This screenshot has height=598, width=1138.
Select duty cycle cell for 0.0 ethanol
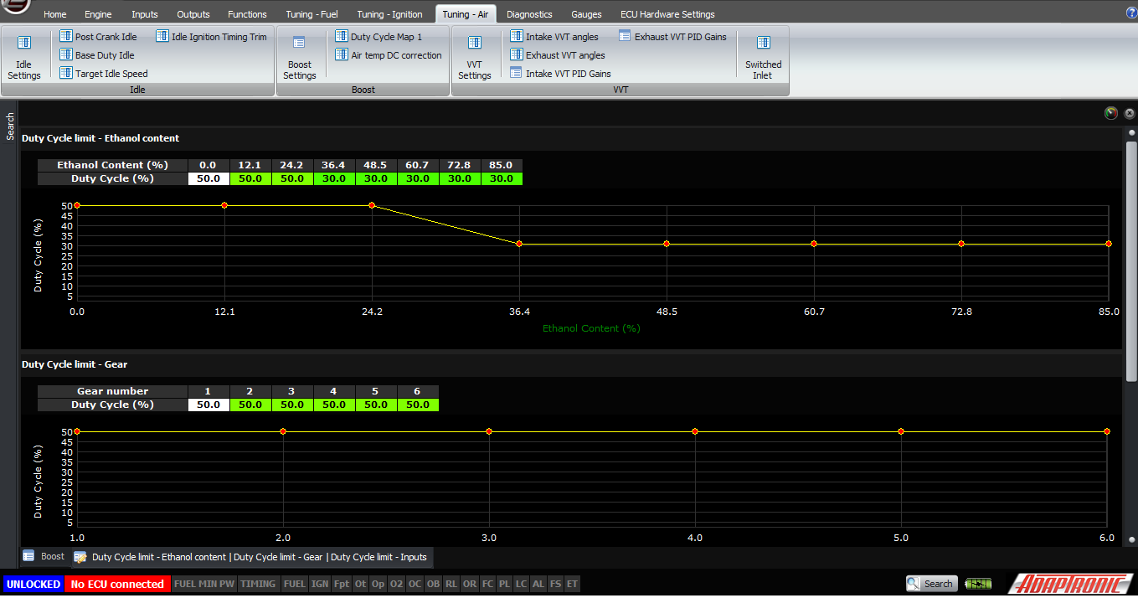[x=209, y=178]
